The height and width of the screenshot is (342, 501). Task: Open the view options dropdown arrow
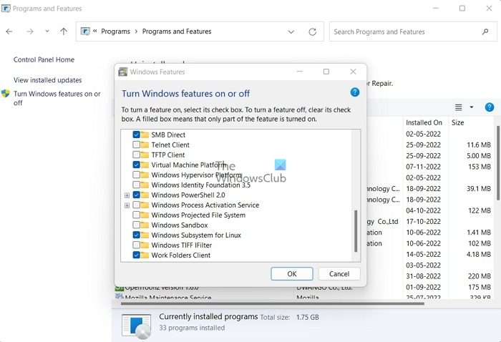coord(471,107)
